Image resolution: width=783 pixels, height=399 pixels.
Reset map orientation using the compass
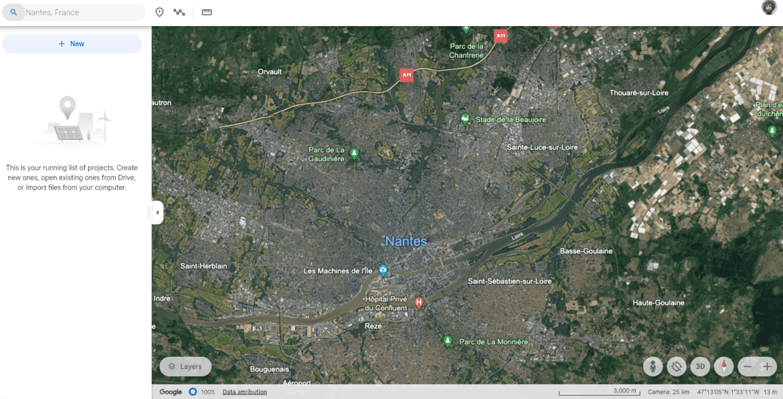click(x=723, y=366)
